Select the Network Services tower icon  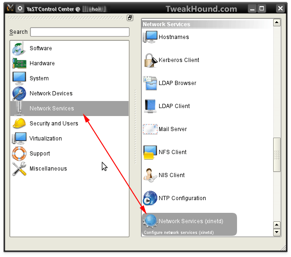click(x=19, y=109)
